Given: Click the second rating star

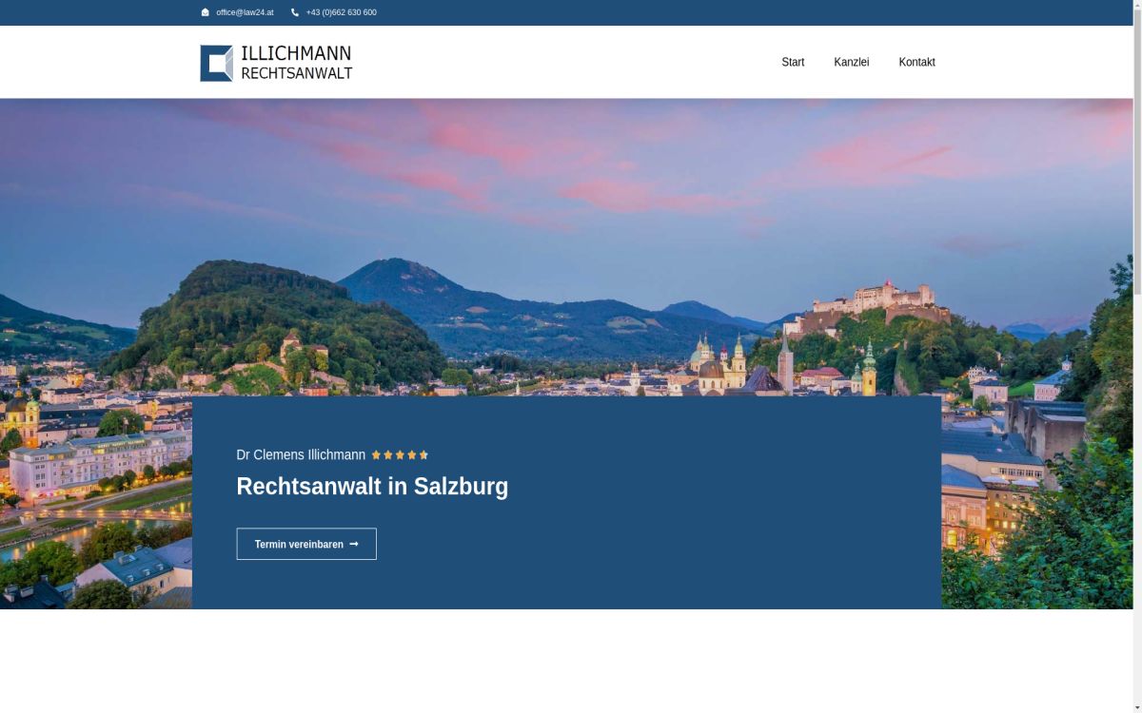Looking at the screenshot, I should 388,454.
